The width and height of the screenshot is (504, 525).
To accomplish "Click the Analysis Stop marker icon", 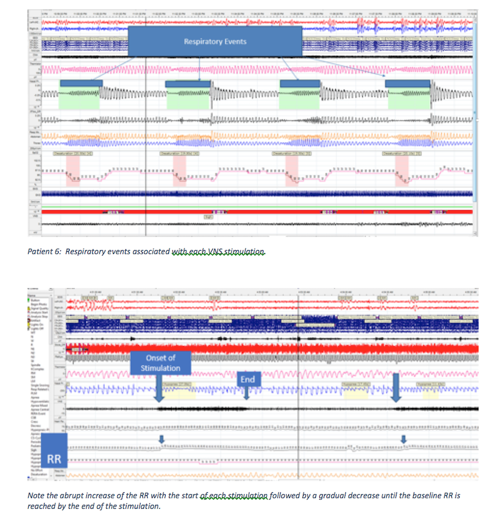I will 29,317.
